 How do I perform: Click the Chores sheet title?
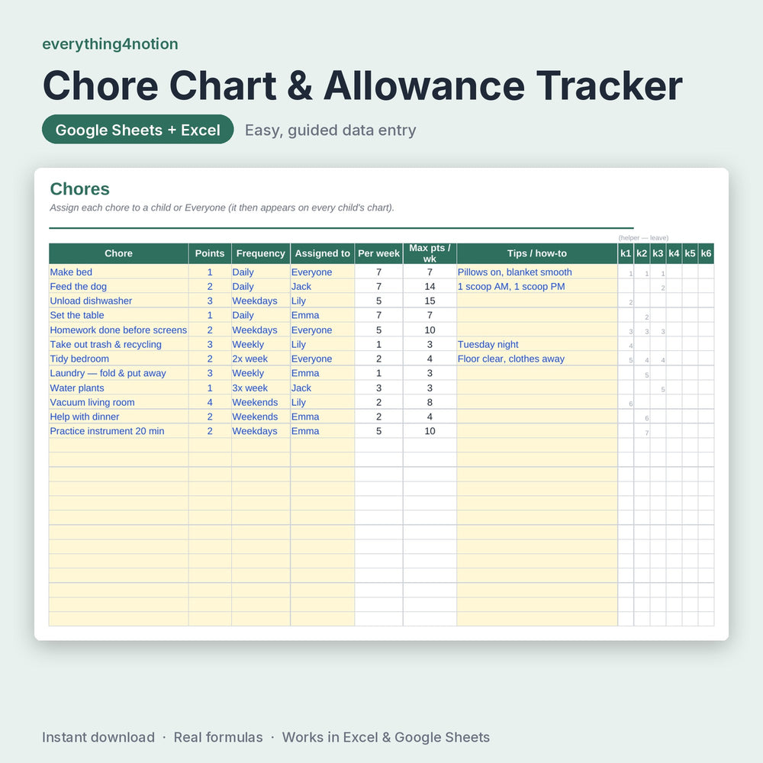click(x=80, y=188)
